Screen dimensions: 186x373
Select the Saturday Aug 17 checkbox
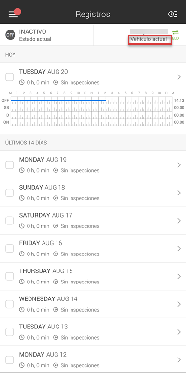10,221
